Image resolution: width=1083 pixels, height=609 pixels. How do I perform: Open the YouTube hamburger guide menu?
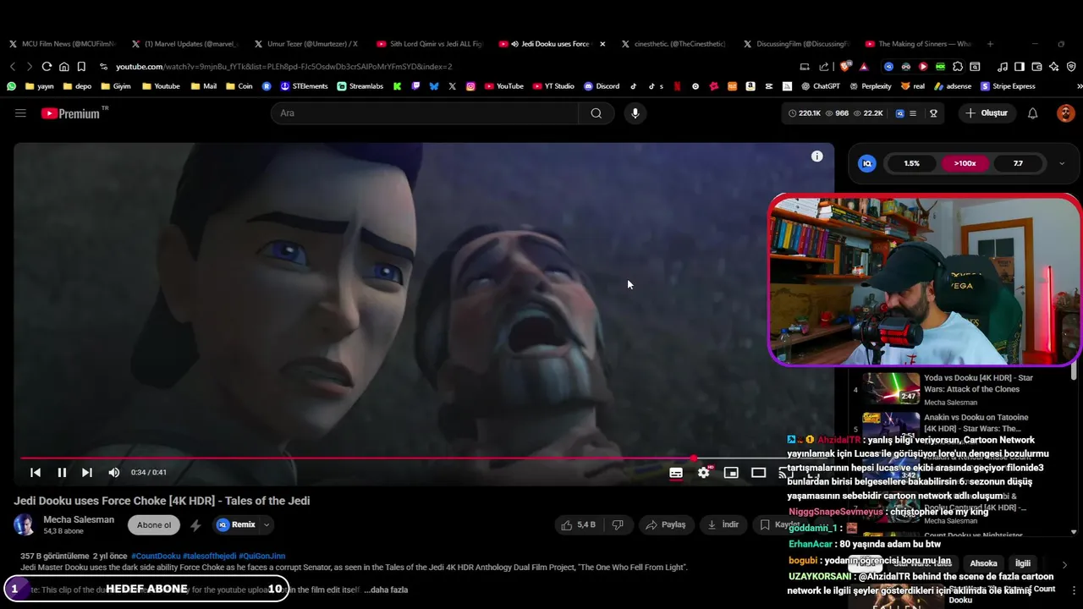(x=20, y=113)
